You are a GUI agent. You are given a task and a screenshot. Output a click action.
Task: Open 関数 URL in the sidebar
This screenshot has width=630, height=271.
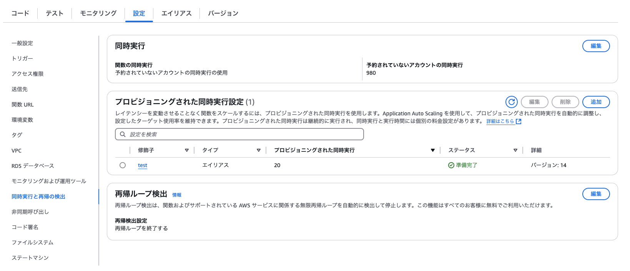[x=23, y=105]
